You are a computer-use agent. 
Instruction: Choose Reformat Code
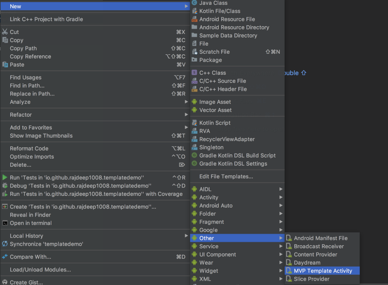point(95,148)
